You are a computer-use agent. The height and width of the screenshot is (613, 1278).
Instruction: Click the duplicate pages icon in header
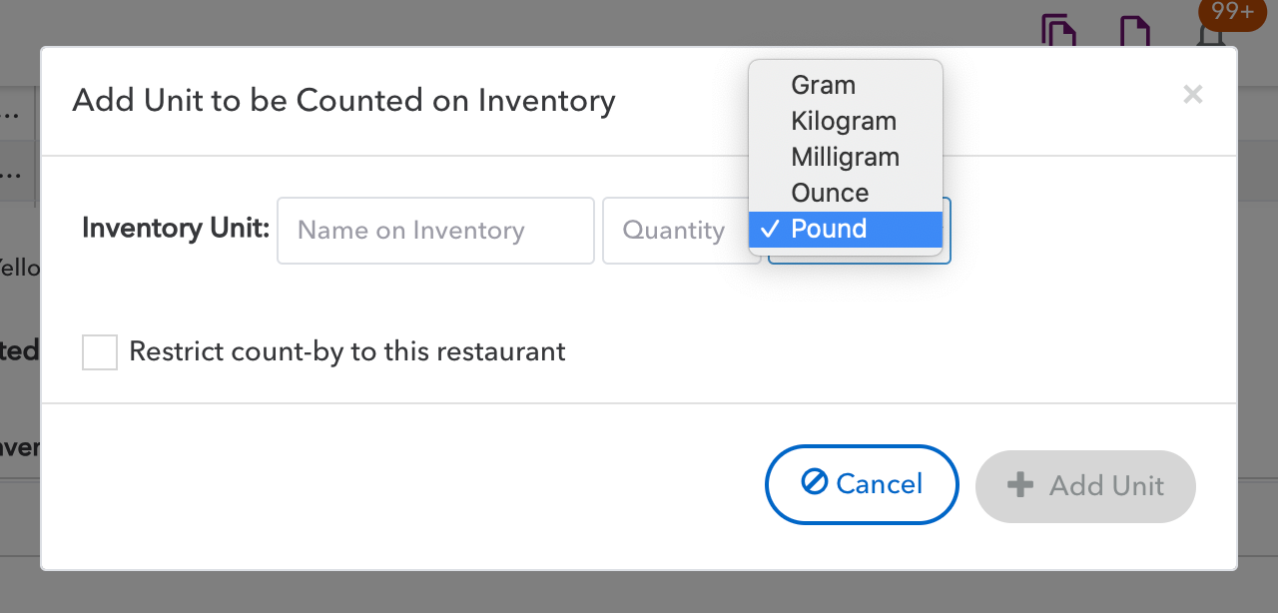click(1059, 30)
